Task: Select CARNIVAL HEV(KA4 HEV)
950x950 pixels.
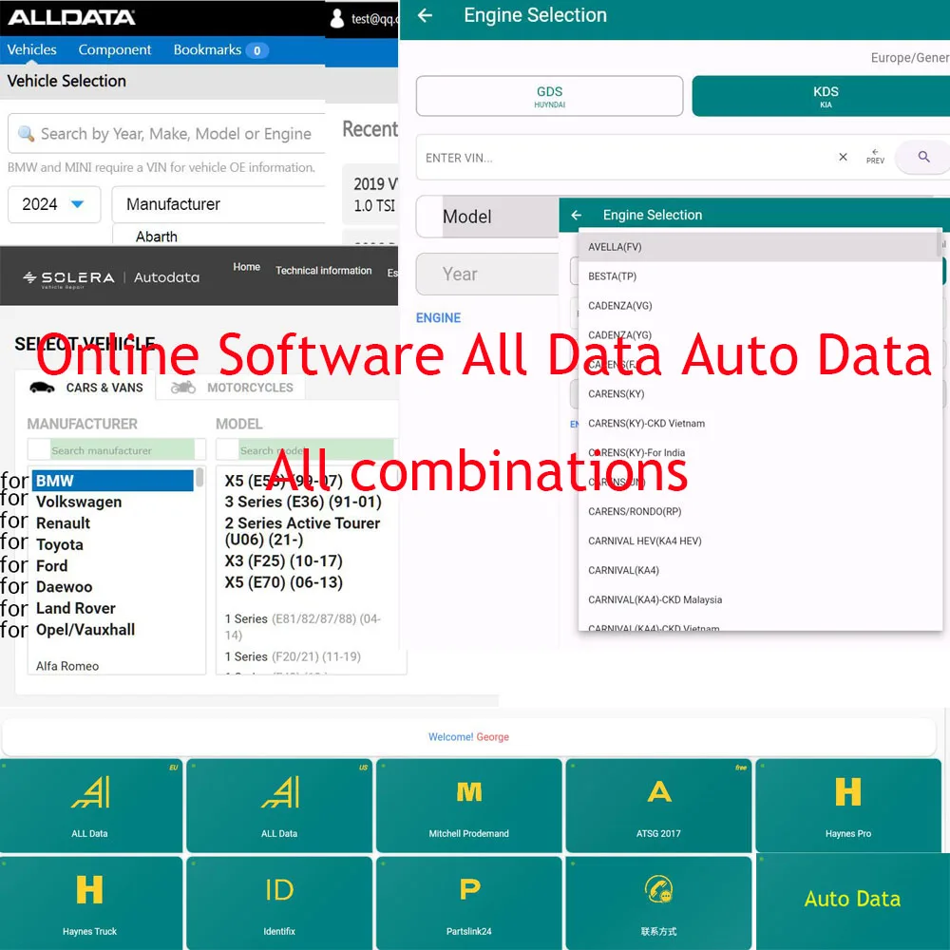Action: point(758,541)
